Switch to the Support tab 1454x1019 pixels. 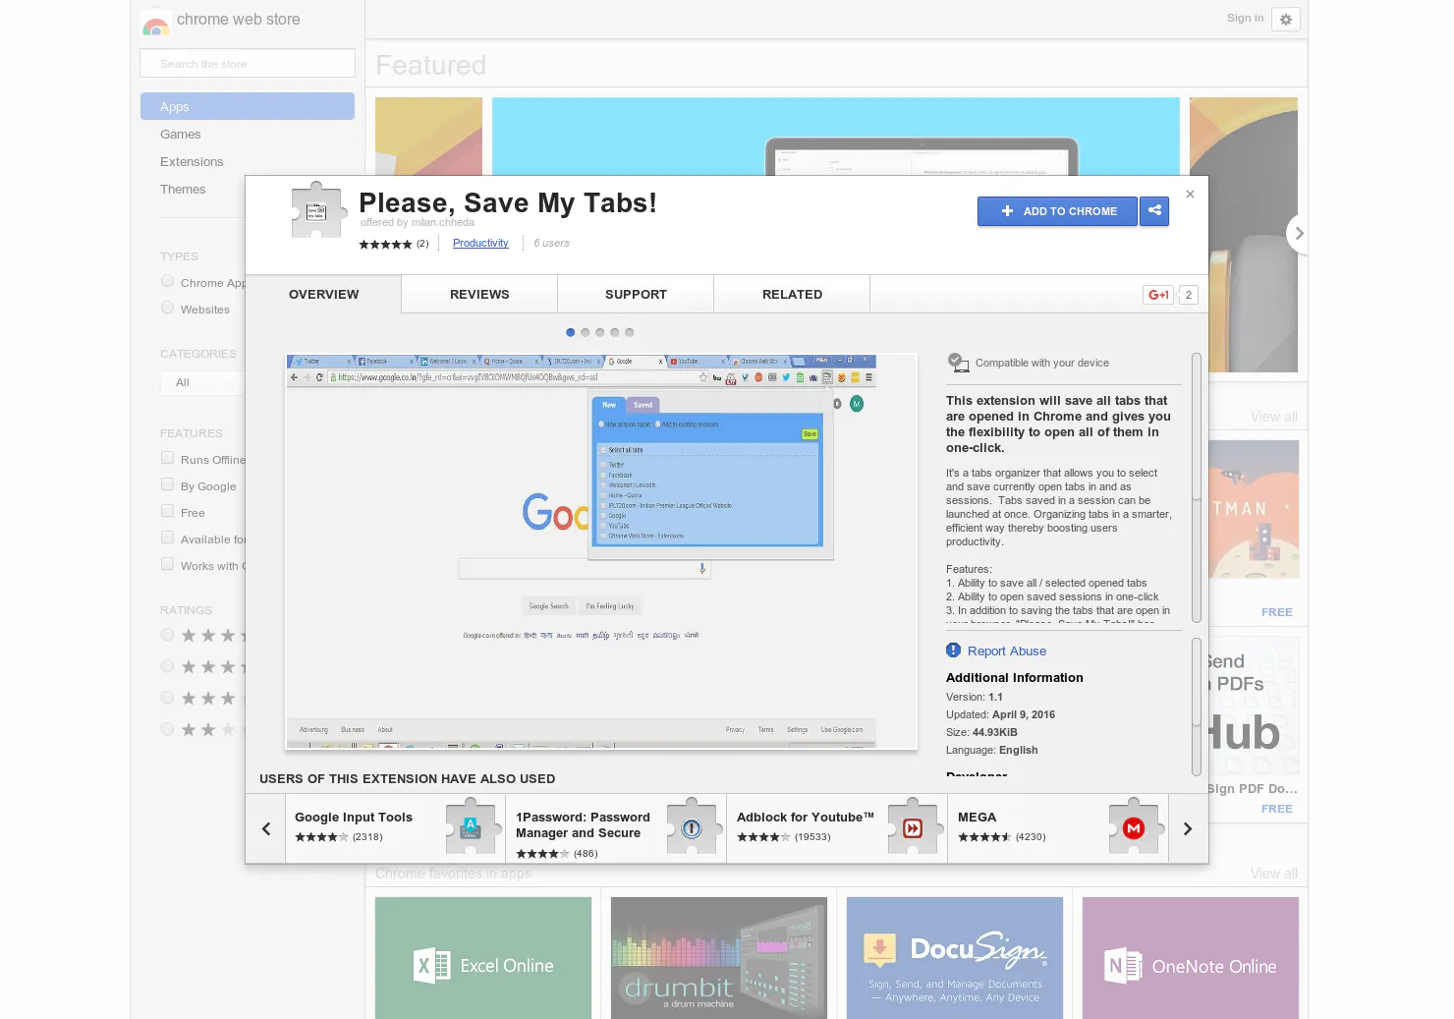click(636, 294)
